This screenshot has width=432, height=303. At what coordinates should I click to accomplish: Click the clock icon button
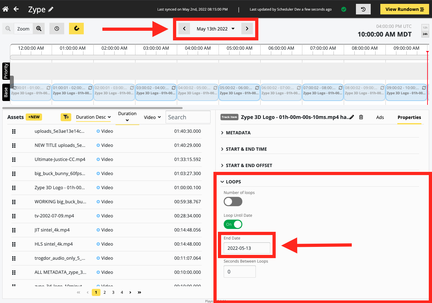pos(57,29)
